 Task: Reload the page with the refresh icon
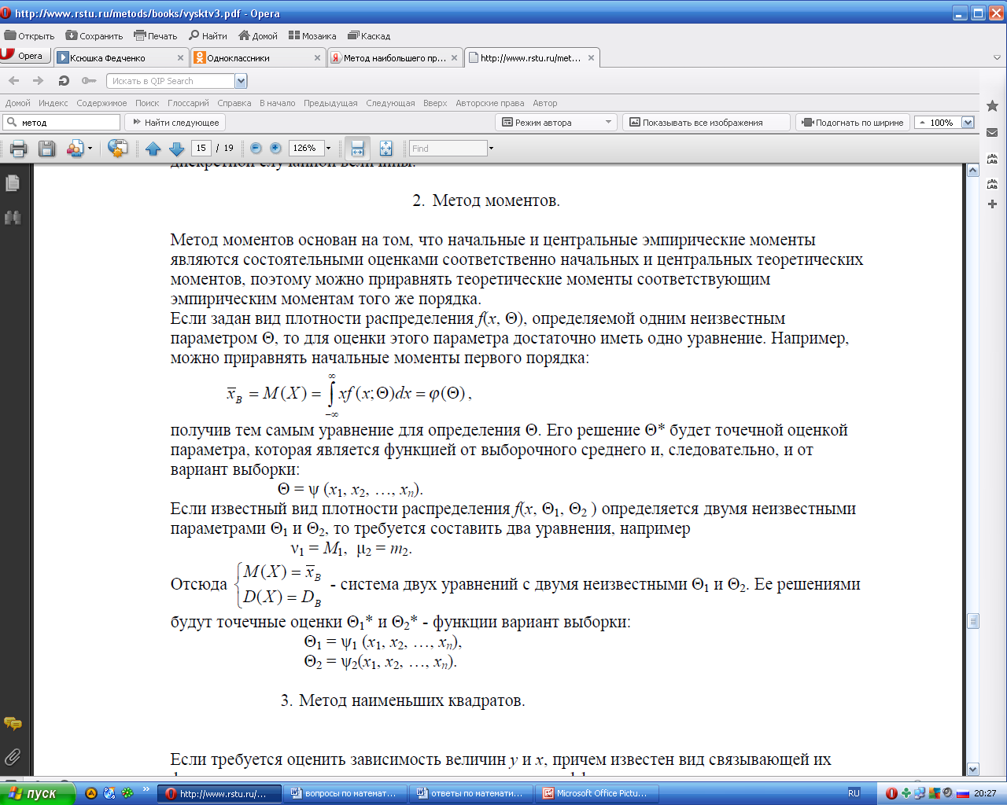pyautogui.click(x=64, y=80)
